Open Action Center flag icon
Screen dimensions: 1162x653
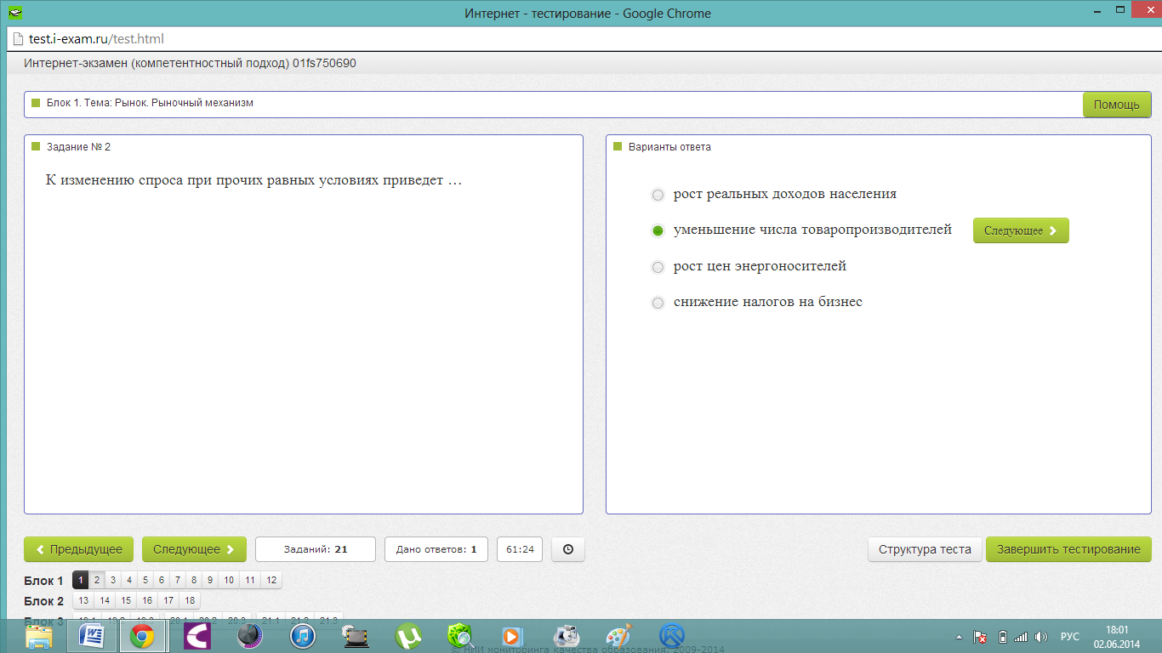tap(980, 637)
